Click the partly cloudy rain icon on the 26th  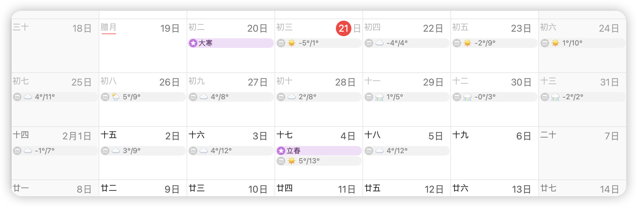pyautogui.click(x=116, y=97)
